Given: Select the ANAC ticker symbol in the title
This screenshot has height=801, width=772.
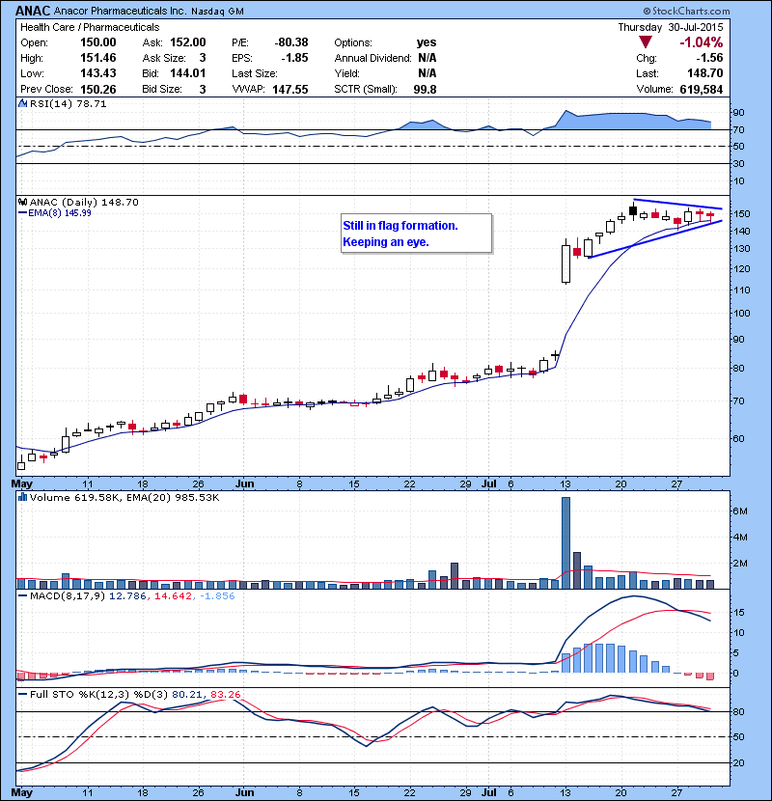Looking at the screenshot, I should pos(33,11).
